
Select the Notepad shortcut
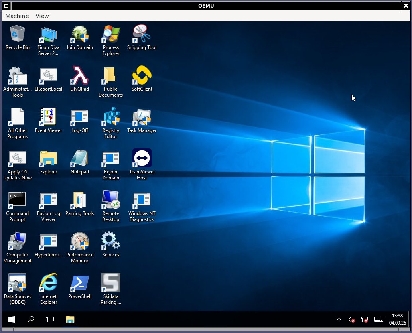[80, 162]
